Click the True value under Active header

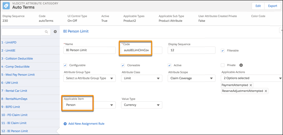(104, 21)
